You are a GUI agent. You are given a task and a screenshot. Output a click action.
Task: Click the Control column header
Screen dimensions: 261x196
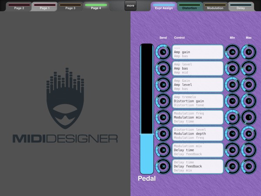179,37
